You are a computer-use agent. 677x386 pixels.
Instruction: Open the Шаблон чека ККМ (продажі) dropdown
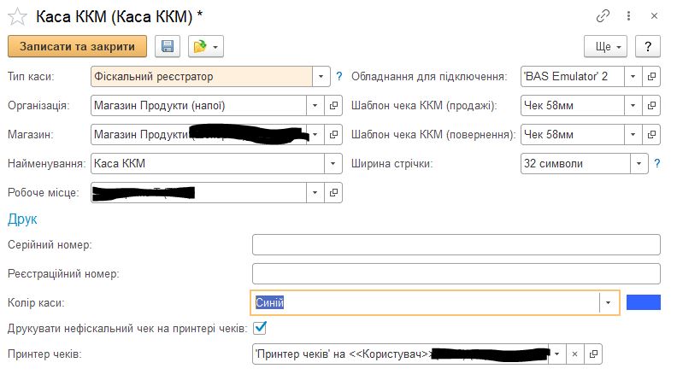[x=633, y=105]
